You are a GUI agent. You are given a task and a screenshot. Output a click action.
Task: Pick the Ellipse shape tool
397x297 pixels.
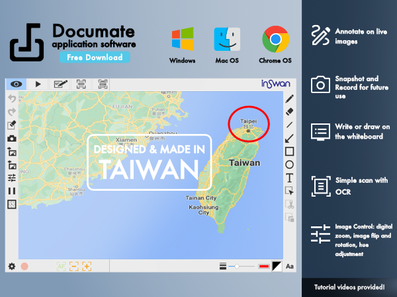pyautogui.click(x=289, y=164)
